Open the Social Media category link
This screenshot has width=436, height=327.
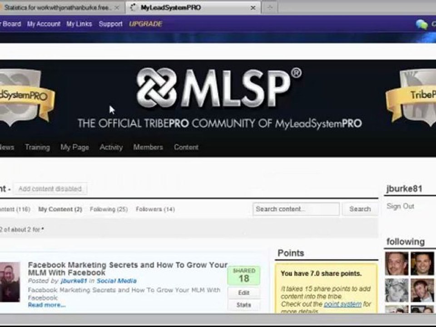click(x=117, y=281)
